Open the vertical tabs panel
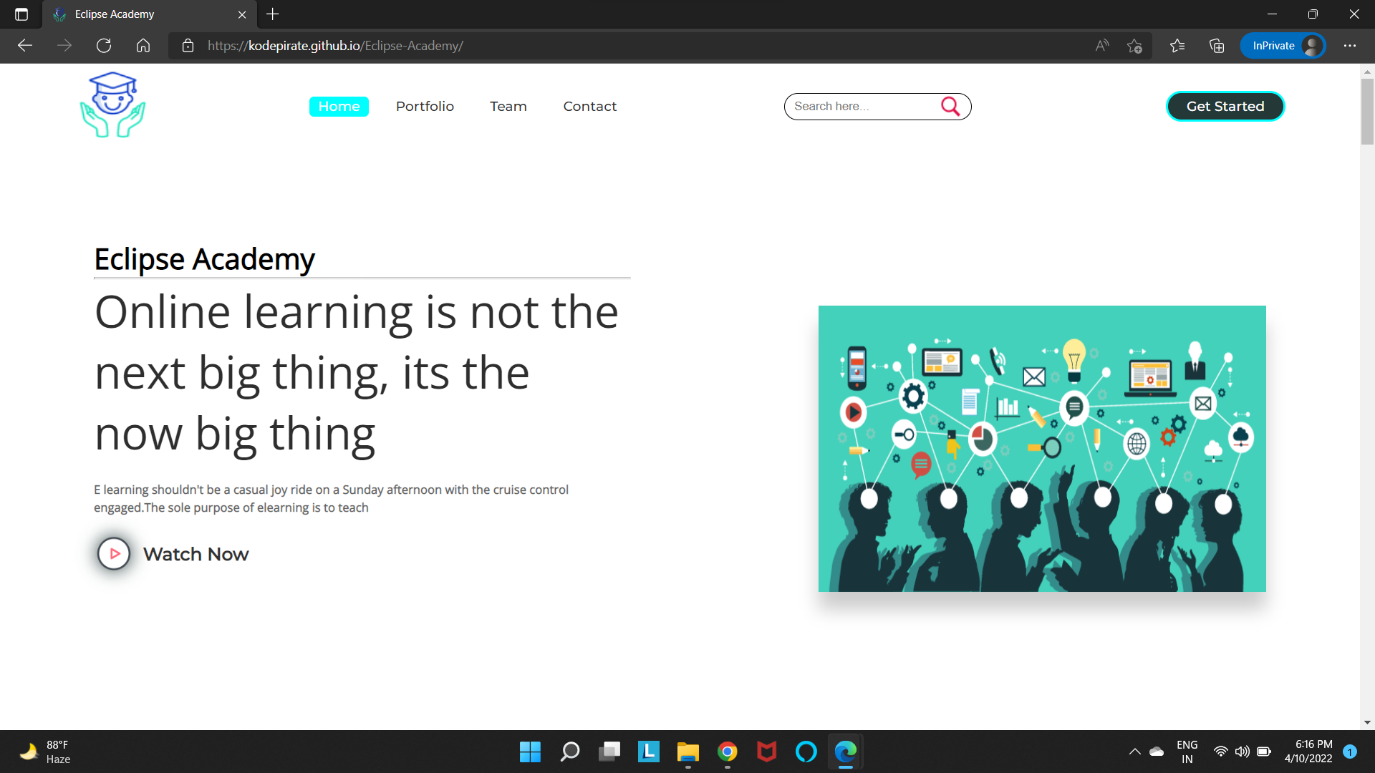 (21, 14)
